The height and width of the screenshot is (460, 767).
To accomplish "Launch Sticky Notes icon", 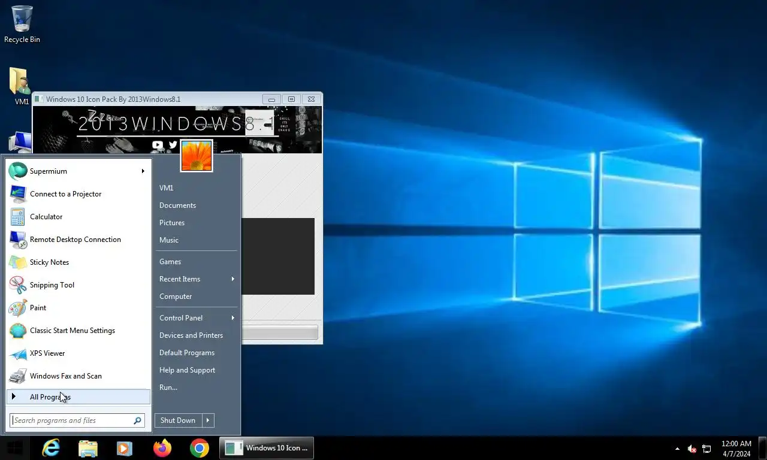I will click(18, 262).
